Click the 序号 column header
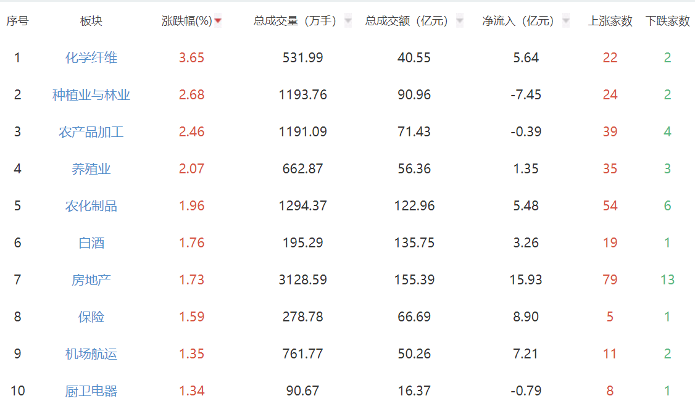 pos(17,21)
